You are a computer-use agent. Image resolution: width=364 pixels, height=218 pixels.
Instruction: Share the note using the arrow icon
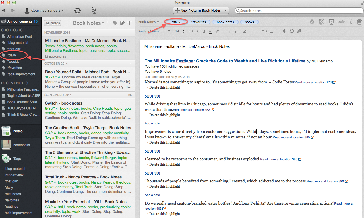(341, 22)
